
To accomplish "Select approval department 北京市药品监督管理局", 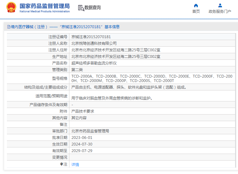I will [x=90, y=131].
